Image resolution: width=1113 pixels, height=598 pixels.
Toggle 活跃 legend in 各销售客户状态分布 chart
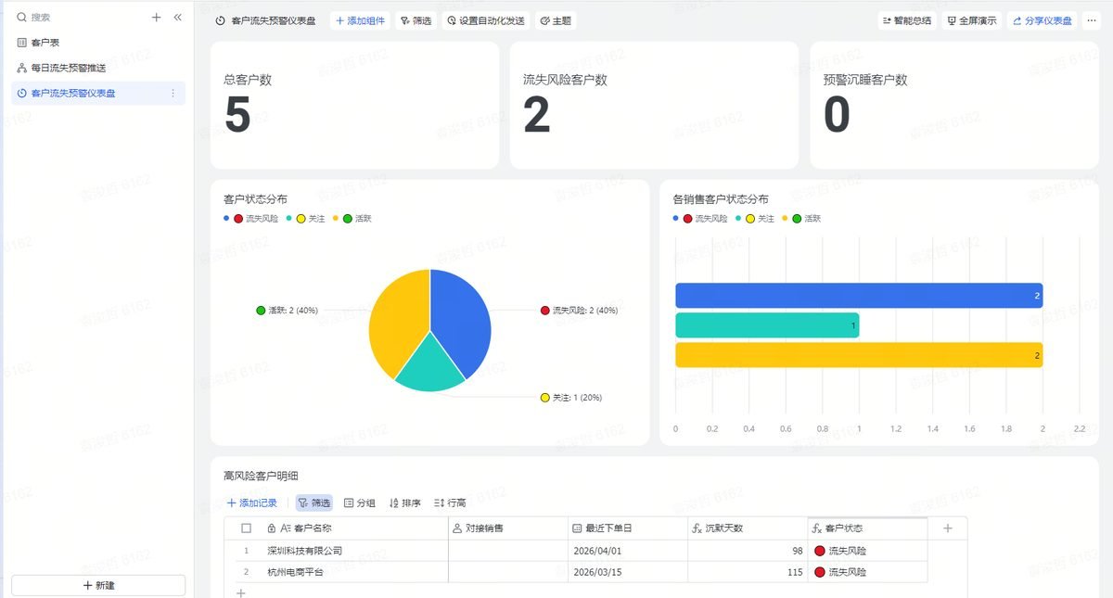click(802, 219)
